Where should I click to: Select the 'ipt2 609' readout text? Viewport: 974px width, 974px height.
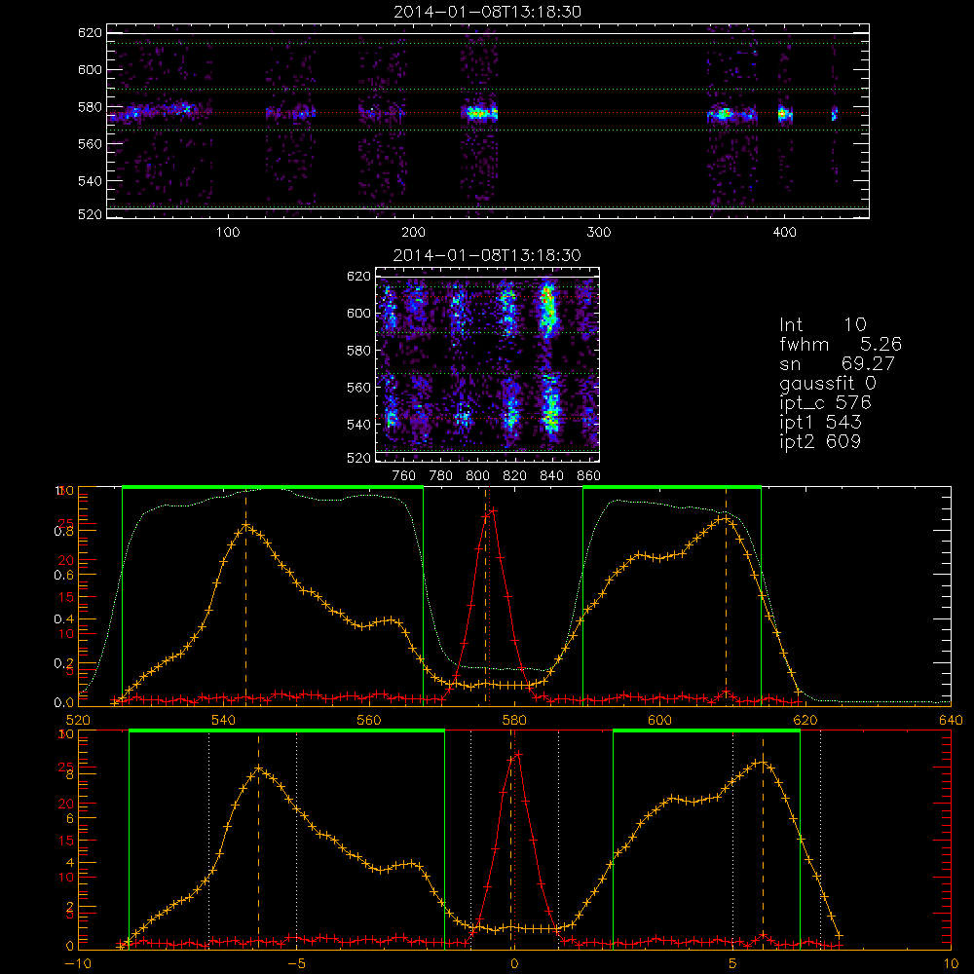820,441
